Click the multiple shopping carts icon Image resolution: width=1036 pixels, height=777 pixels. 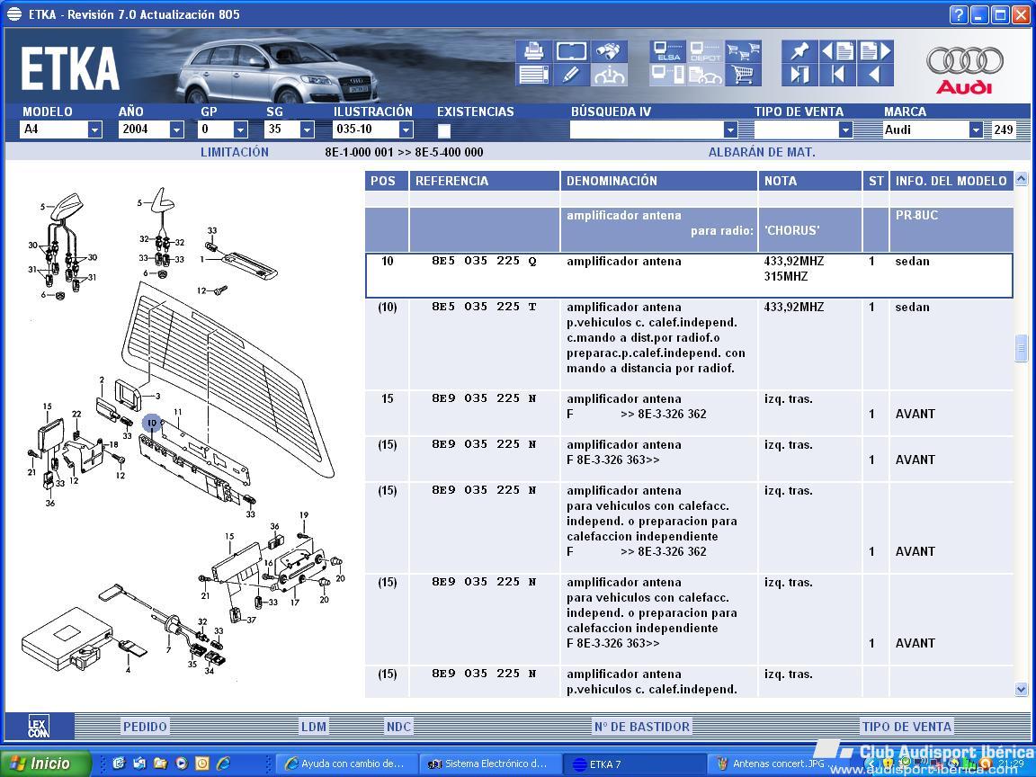743,51
